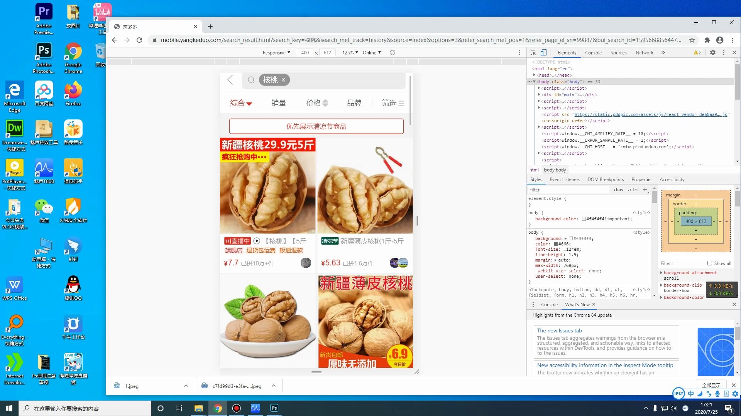Open the Chrome extensions puzzle icon
This screenshot has height=416, width=741.
click(x=707, y=40)
